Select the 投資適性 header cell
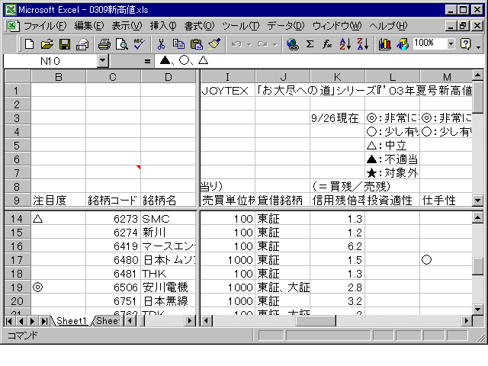488x366 pixels. (x=392, y=200)
